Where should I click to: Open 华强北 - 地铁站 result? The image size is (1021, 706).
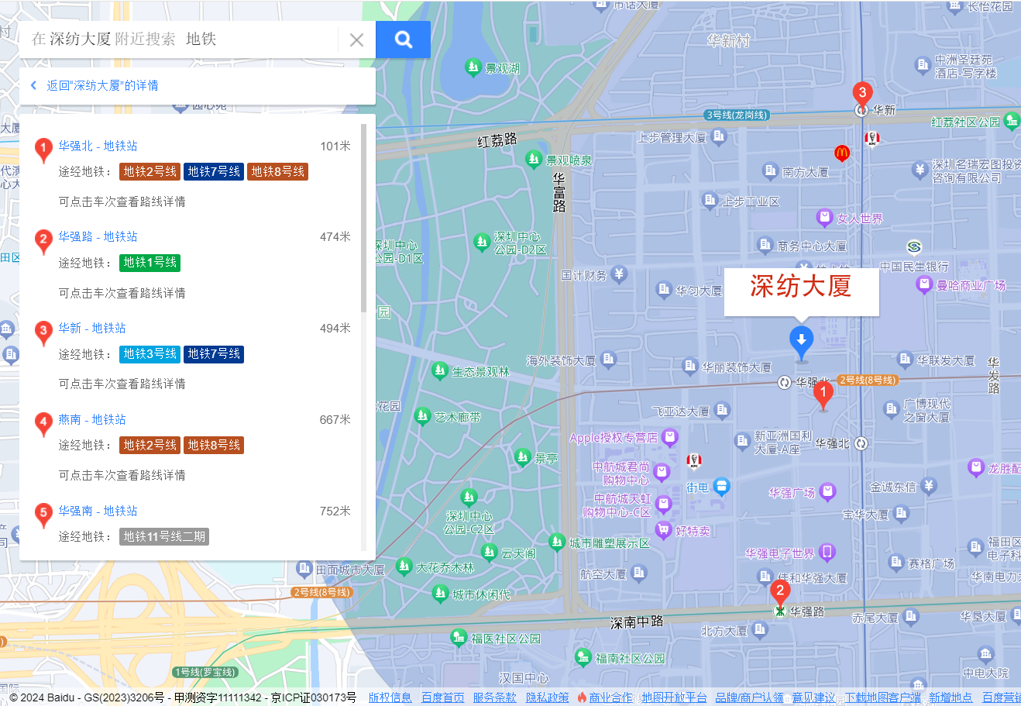coord(98,146)
